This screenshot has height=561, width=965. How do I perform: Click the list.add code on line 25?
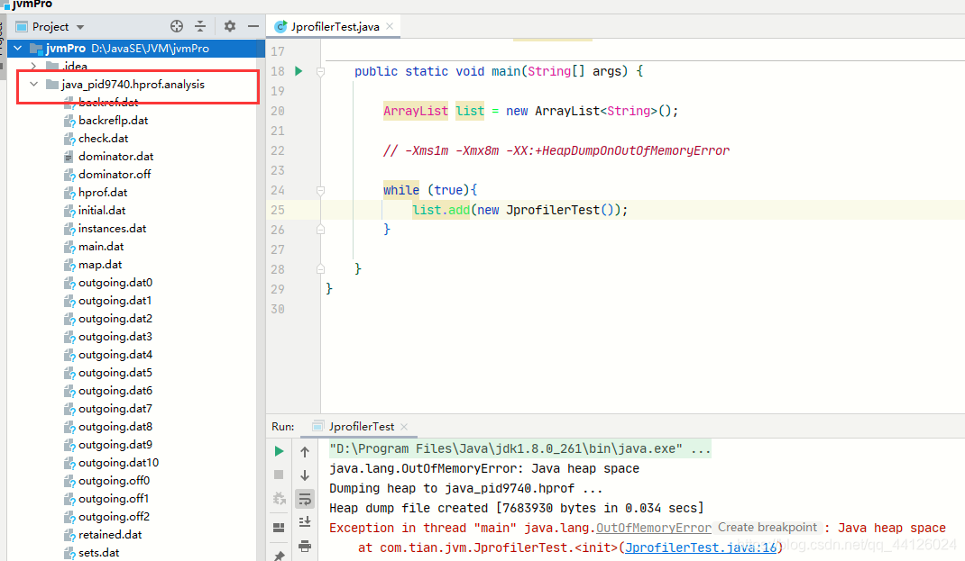pyautogui.click(x=441, y=210)
